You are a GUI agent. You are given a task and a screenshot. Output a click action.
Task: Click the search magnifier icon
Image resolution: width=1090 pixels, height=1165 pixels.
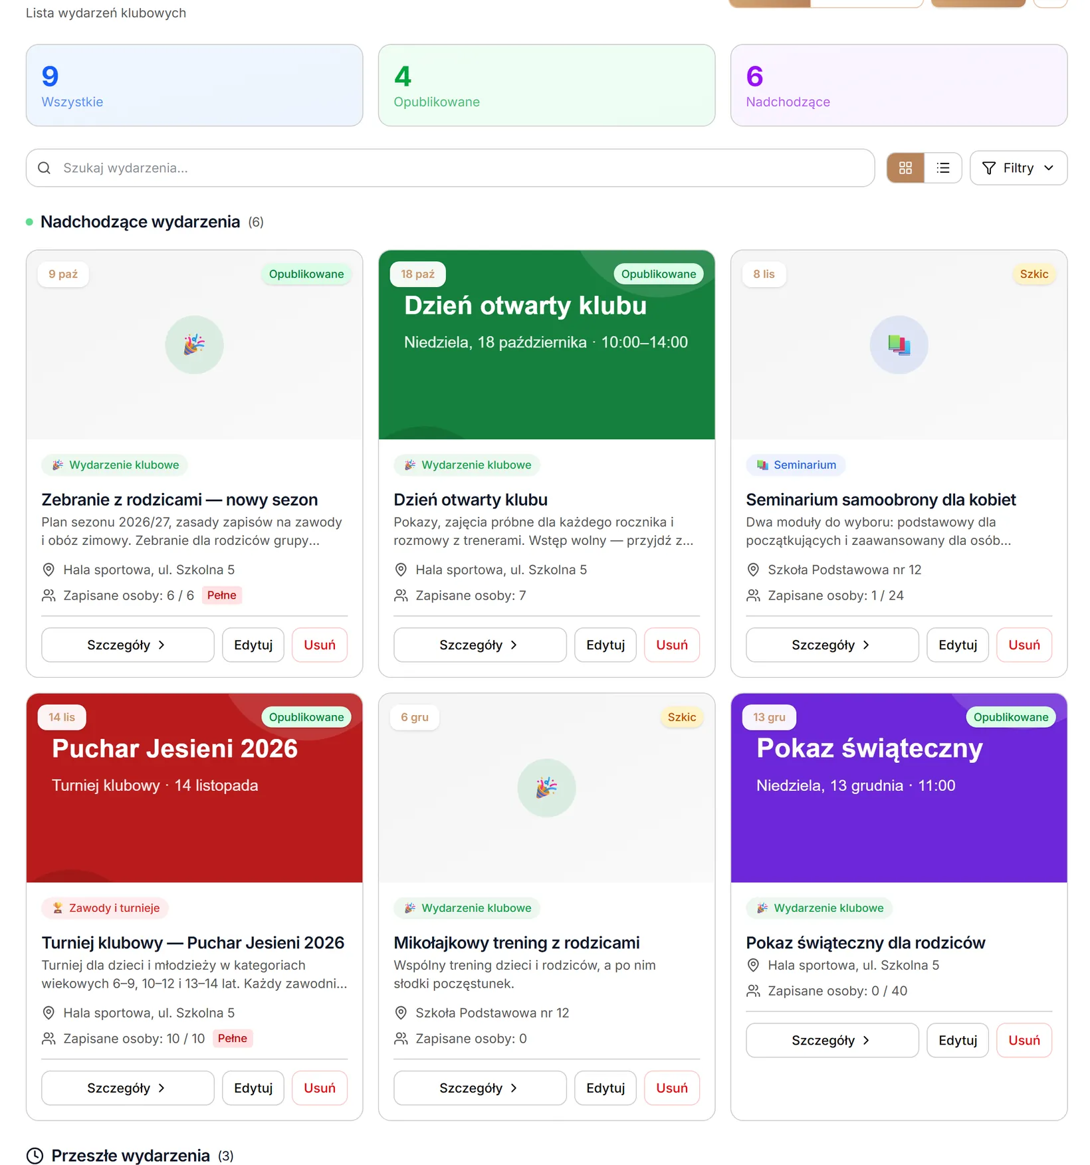tap(45, 168)
